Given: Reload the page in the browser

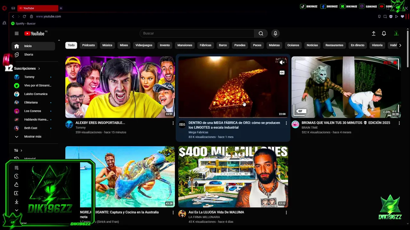Looking at the screenshot, I should [24, 16].
